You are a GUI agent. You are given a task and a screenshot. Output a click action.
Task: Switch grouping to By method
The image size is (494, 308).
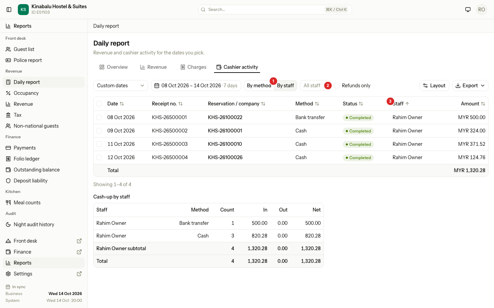[x=259, y=86]
